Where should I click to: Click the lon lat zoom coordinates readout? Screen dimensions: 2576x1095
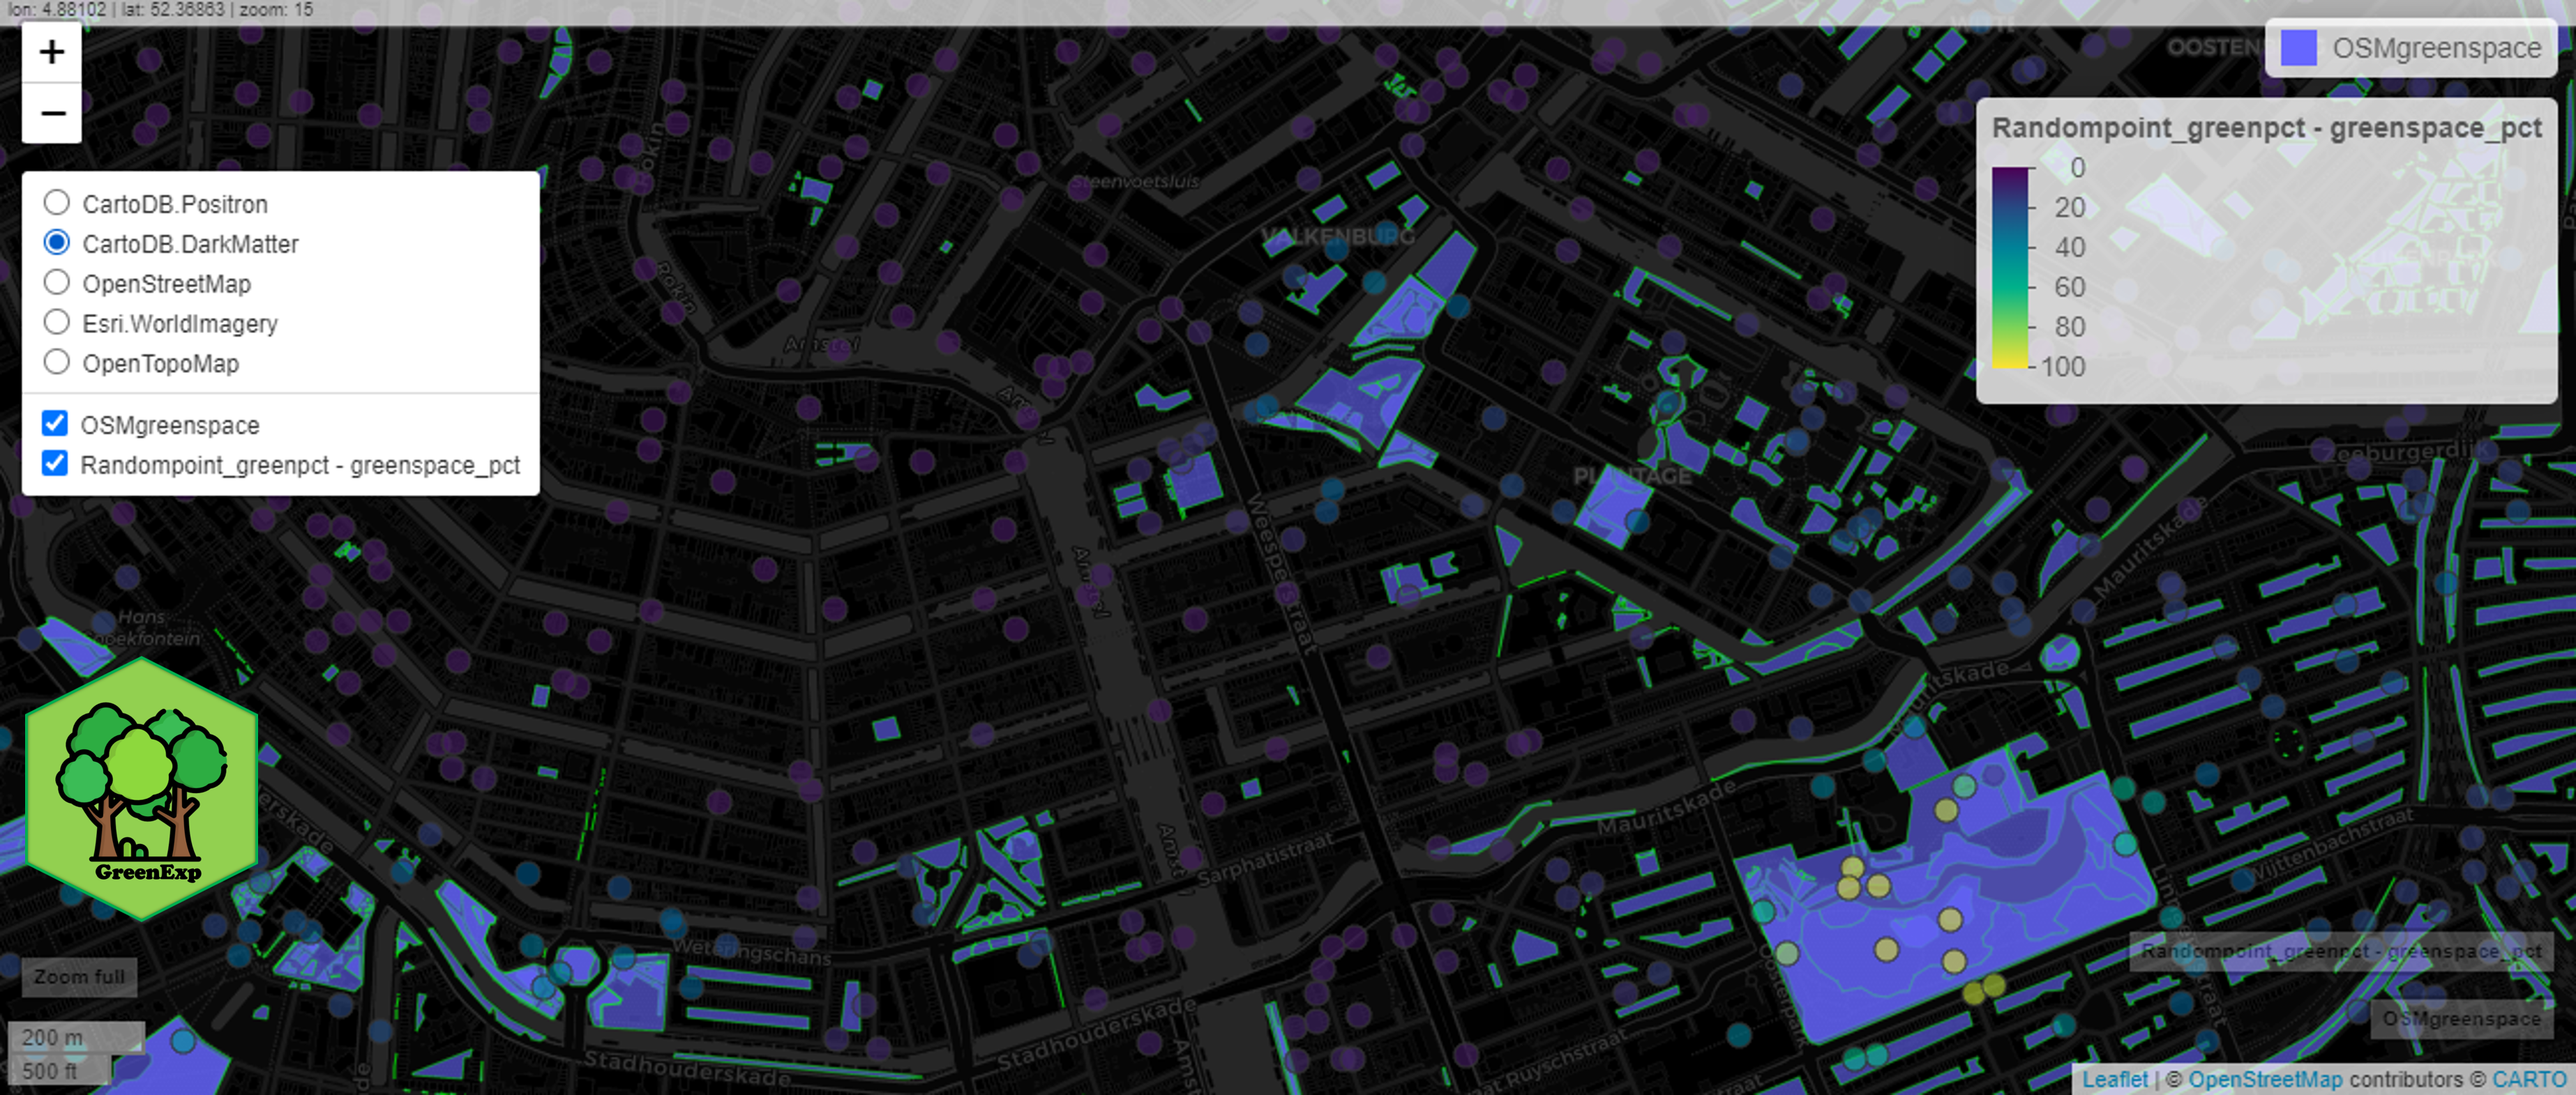point(160,10)
